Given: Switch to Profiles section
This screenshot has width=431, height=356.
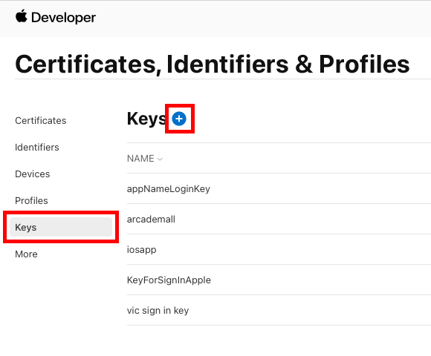Looking at the screenshot, I should 32,200.
